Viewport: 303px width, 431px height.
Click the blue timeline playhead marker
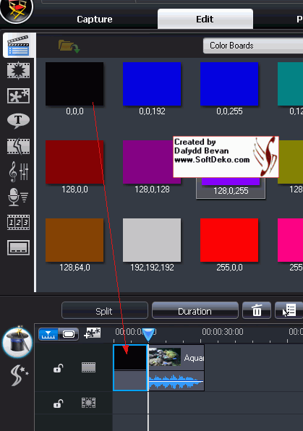[x=148, y=335]
